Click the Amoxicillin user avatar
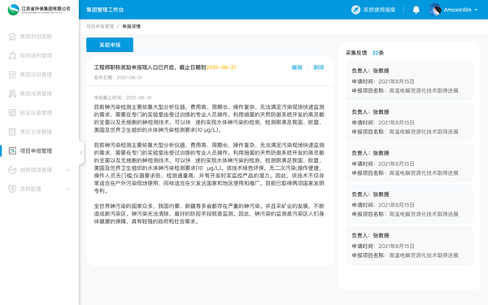Screen dimensions: 488x305 [435, 10]
